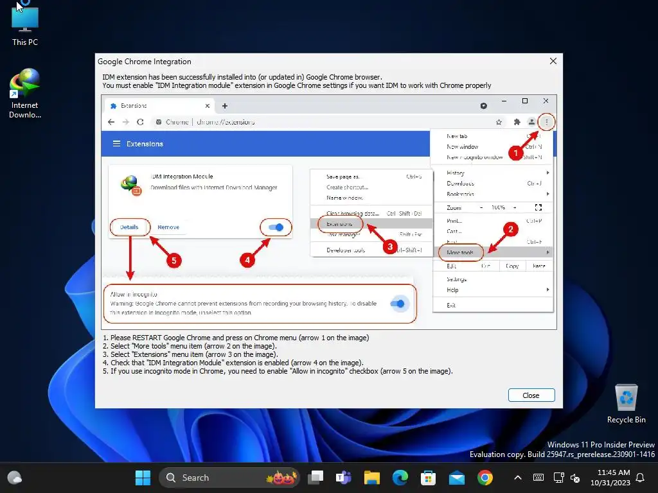Viewport: 658px width, 493px height.
Task: Open the weather widget on the taskbar
Action: (15, 478)
